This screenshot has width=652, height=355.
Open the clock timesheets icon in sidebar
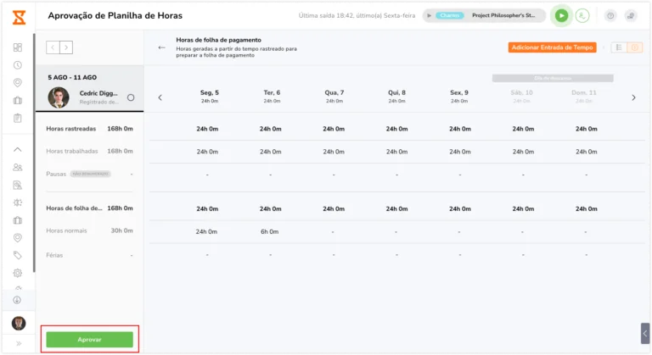(18, 65)
